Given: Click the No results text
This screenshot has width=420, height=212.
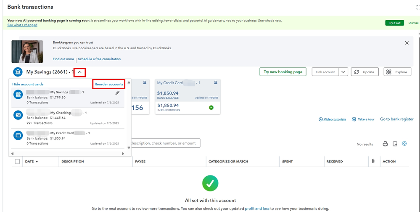Looking at the screenshot, I should pos(365,144).
